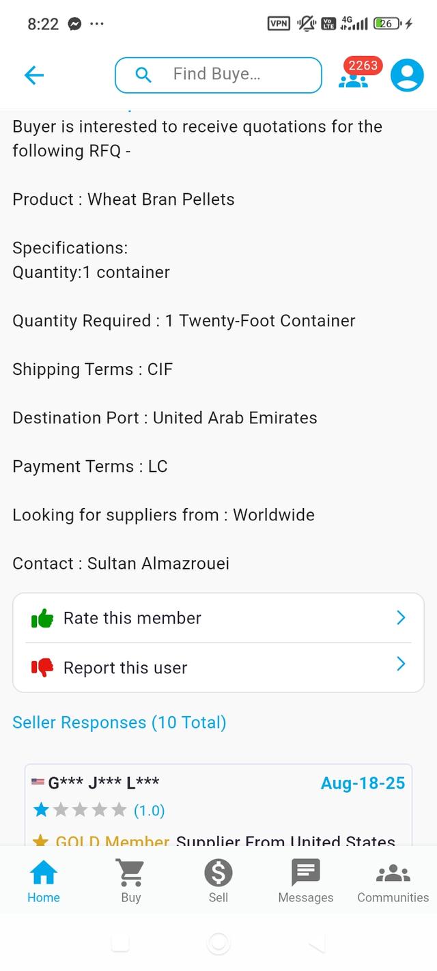This screenshot has height=971, width=437.
Task: Tap the search magnifier icon
Action: pos(143,74)
